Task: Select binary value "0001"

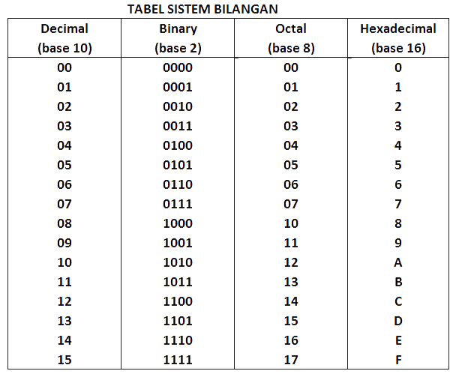Action: [178, 87]
